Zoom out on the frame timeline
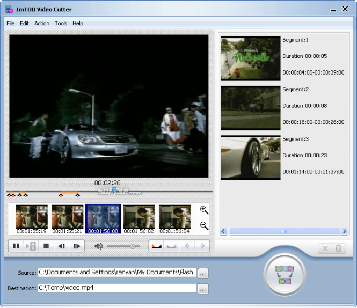 click(204, 226)
